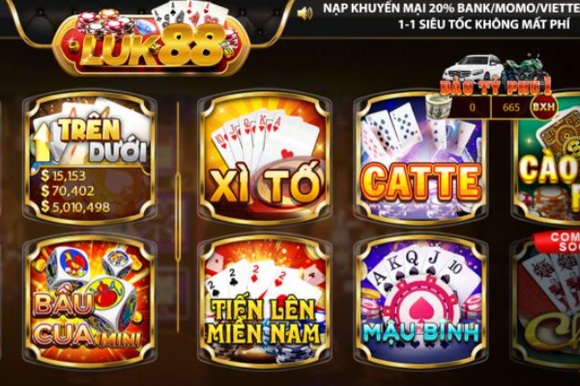The height and width of the screenshot is (386, 580).
Task: Start Bầu Cua Mini dice game
Action: tap(90, 301)
